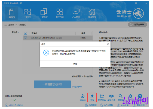Image resolution: width=153 pixels, height=109 pixels.
Task: Minimize the 云骑士 window
Action: coord(141,4)
